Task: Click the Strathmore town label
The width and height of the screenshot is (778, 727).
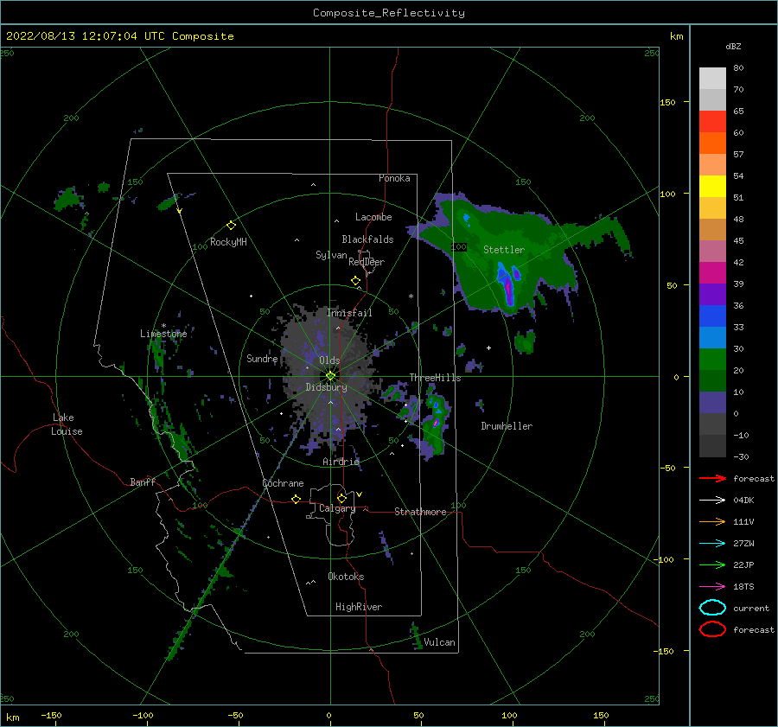Action: 420,512
